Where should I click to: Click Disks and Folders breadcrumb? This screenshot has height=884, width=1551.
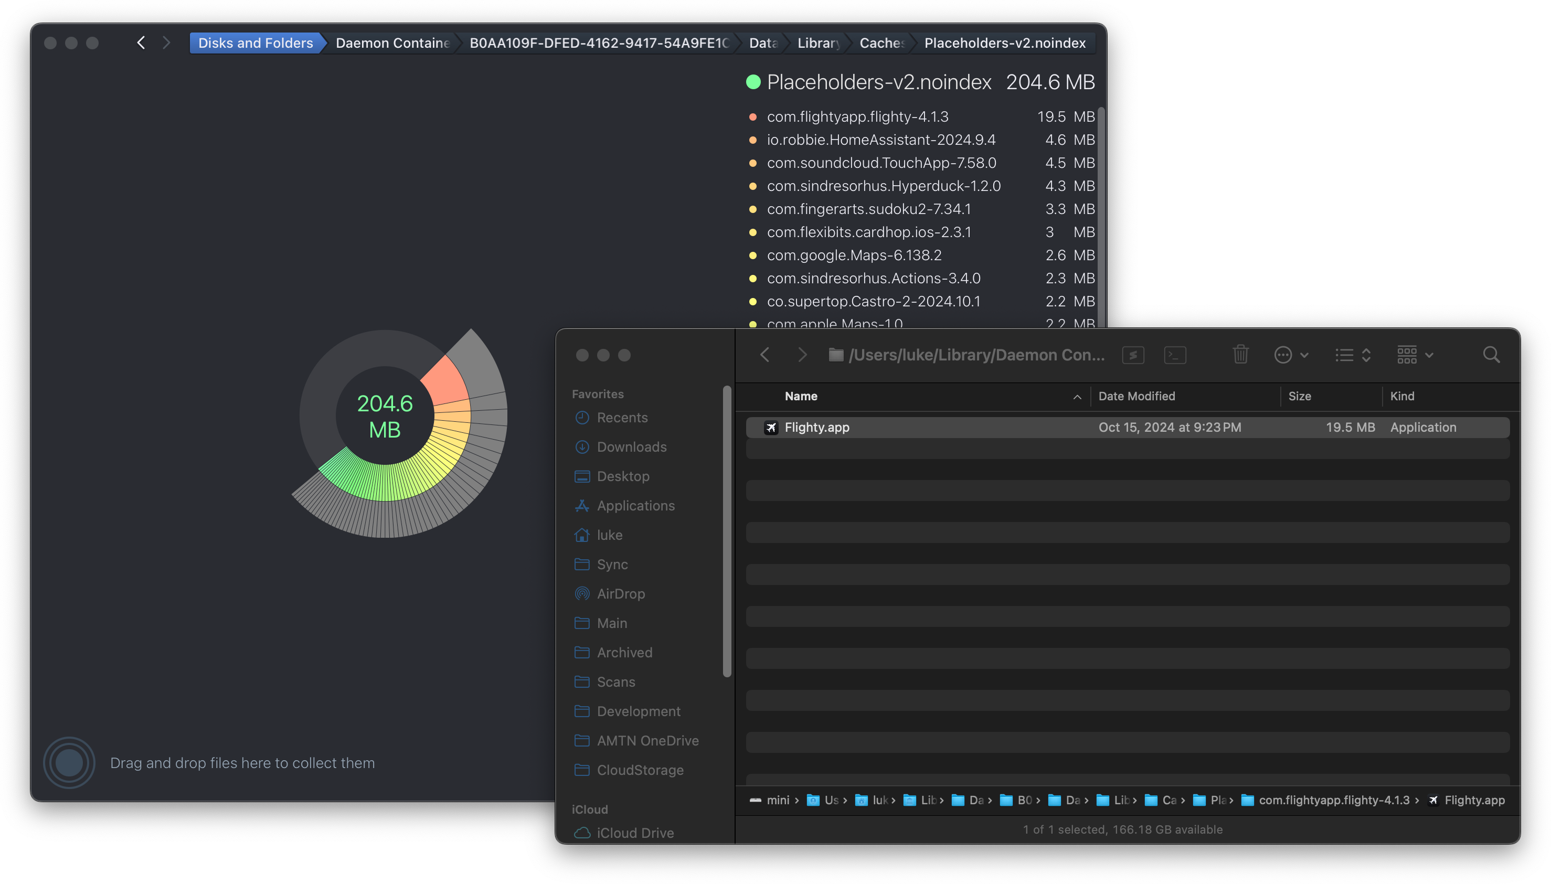point(256,43)
